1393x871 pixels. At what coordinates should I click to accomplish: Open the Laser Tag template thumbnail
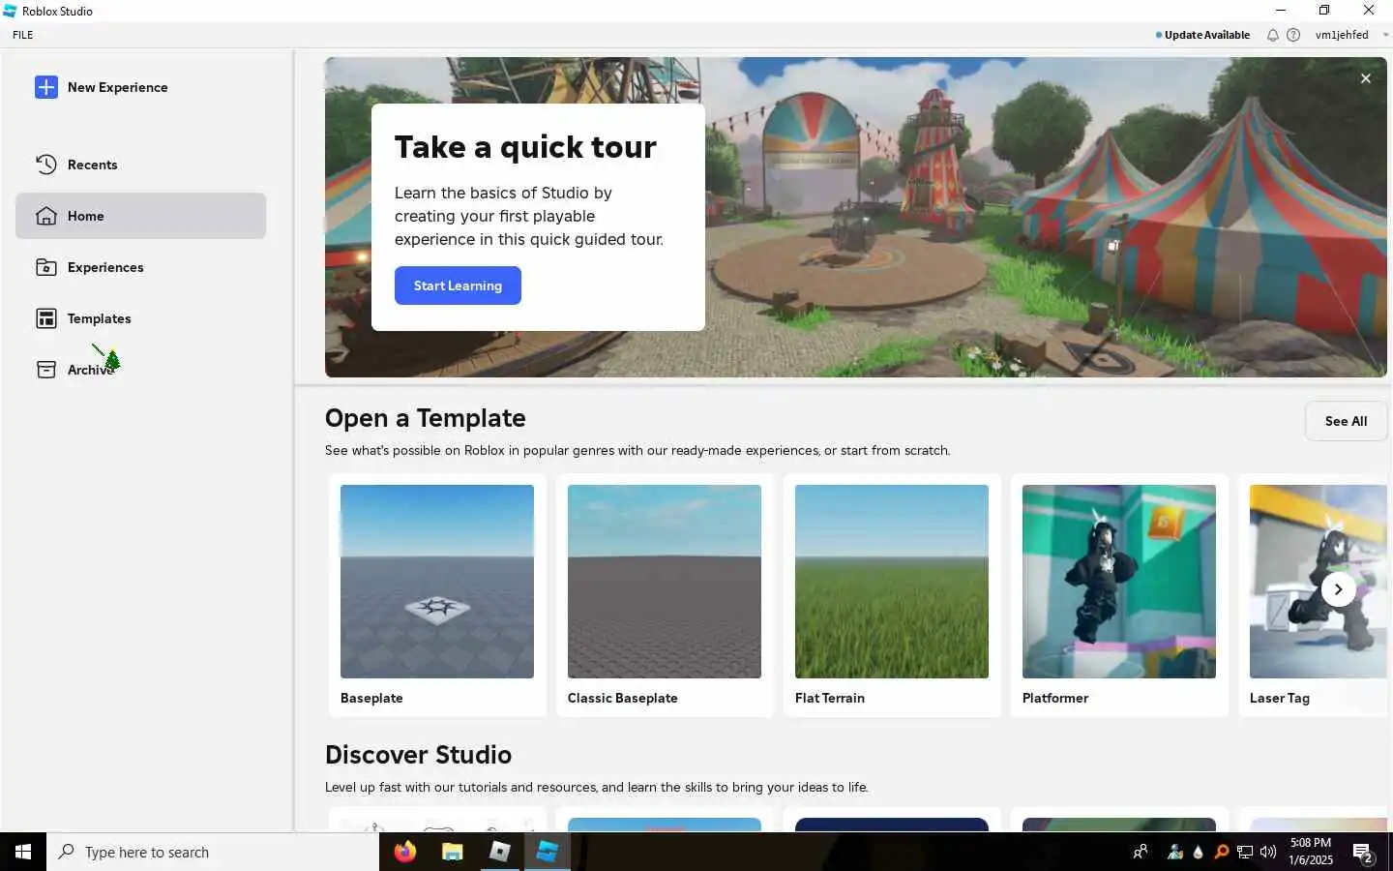(x=1319, y=582)
